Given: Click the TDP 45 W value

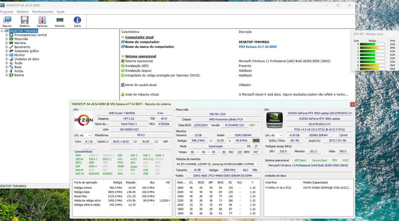Looking at the screenshot, I should pos(164,119).
